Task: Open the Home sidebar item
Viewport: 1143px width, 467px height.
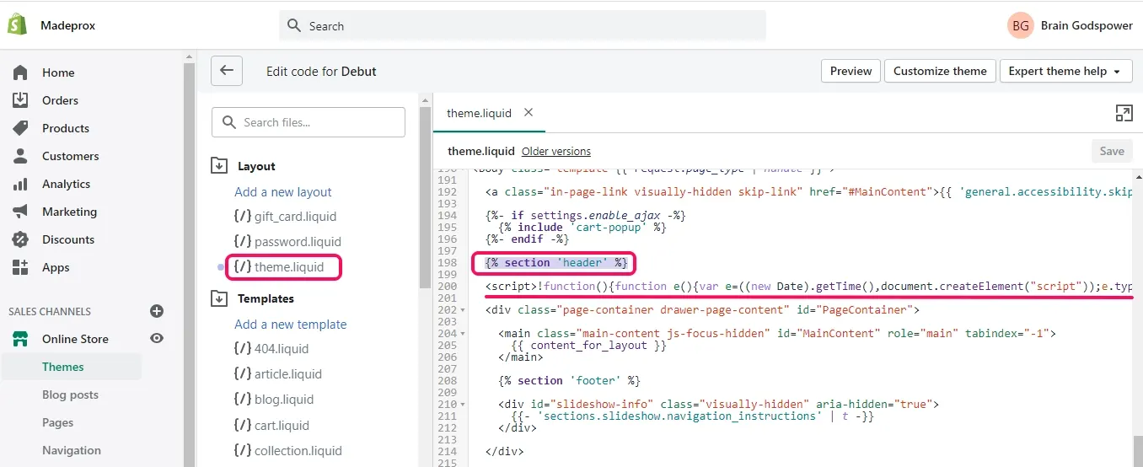Action: pyautogui.click(x=58, y=72)
